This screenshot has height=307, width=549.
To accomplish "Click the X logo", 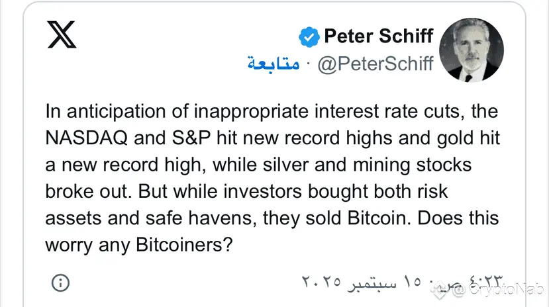I will [63, 35].
